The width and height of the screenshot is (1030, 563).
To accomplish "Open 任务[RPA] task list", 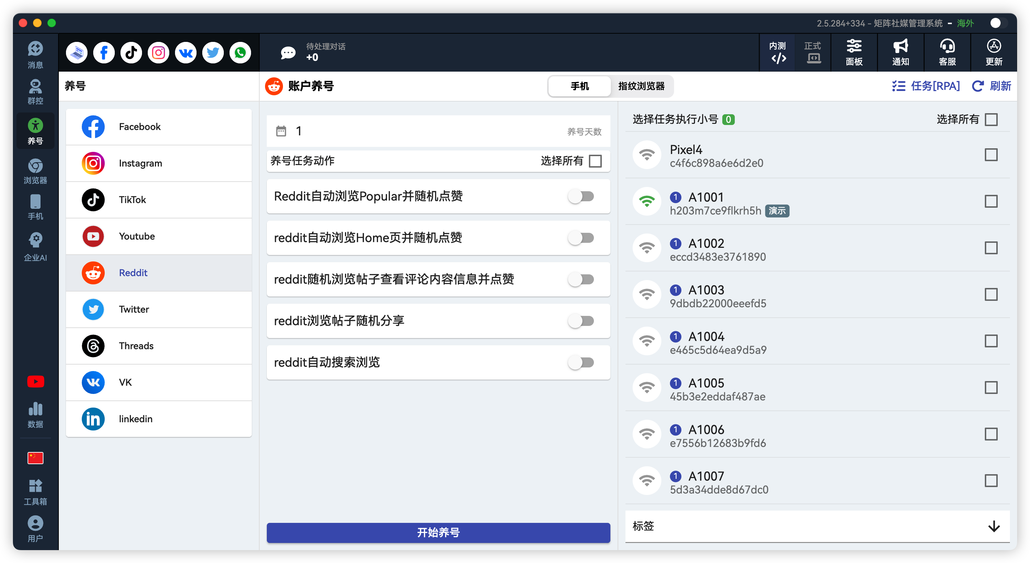I will click(x=926, y=86).
